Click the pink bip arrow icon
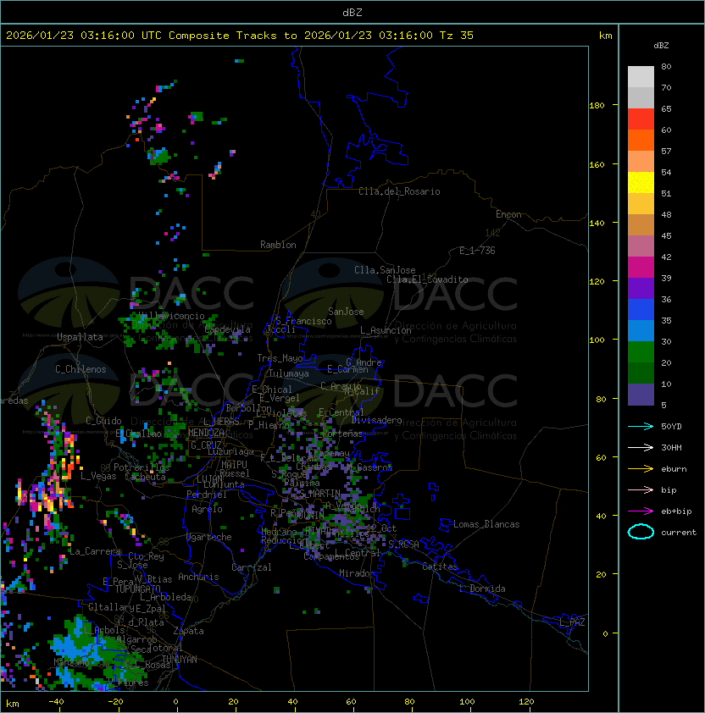This screenshot has width=705, height=713. point(641,489)
